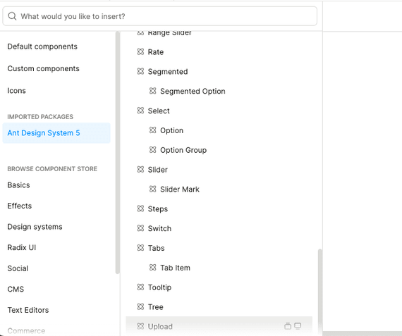Open Default components category
The width and height of the screenshot is (402, 336).
[x=42, y=46]
